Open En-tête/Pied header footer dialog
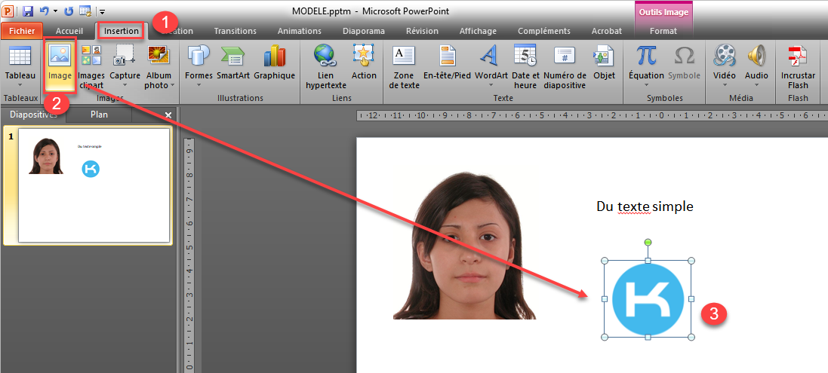Viewport: 828px width, 373px height. (x=447, y=63)
